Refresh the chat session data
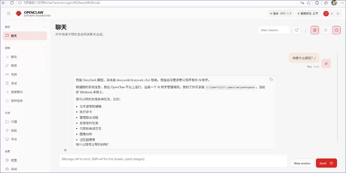346x173 pixels. (297, 30)
